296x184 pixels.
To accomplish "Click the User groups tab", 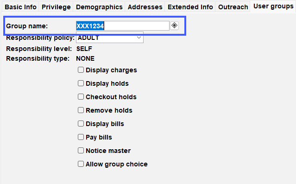I will pyautogui.click(x=273, y=6).
